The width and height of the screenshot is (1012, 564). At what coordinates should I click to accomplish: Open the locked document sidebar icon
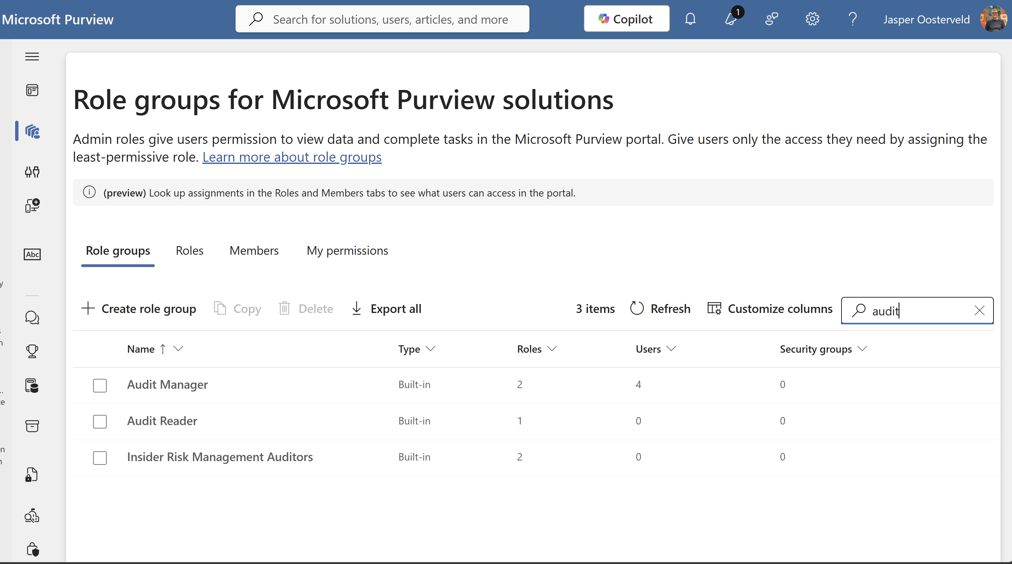pos(31,474)
